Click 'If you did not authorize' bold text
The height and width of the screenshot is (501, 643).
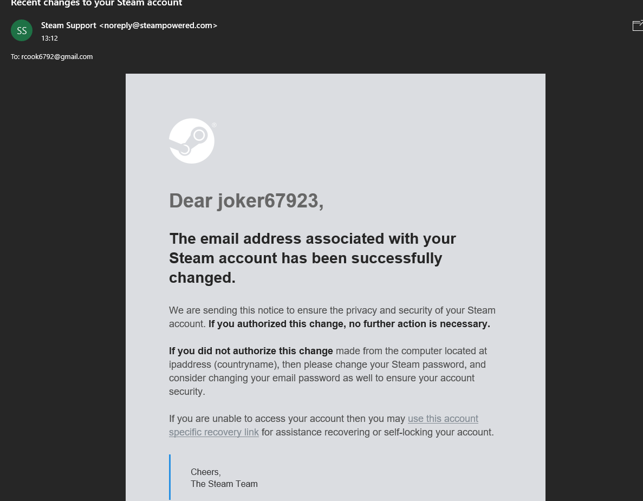251,351
